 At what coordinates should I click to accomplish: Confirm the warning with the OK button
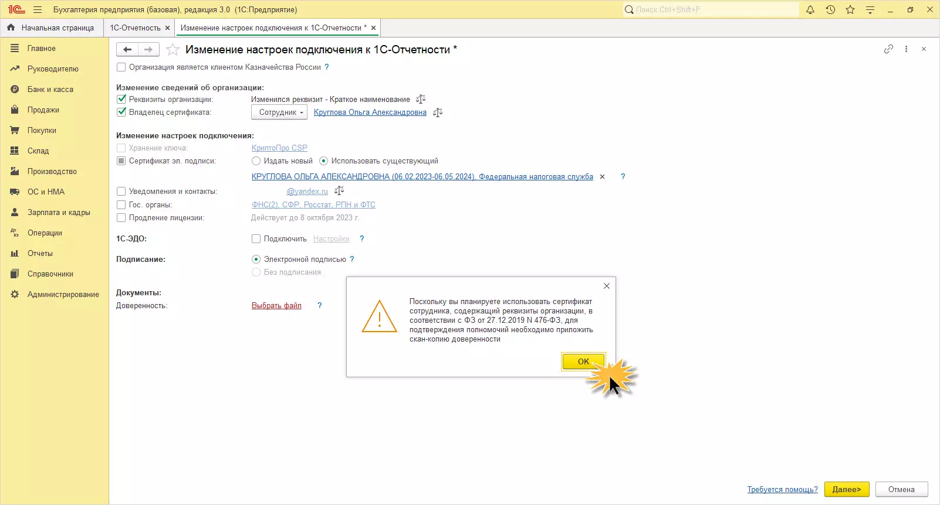coord(583,361)
